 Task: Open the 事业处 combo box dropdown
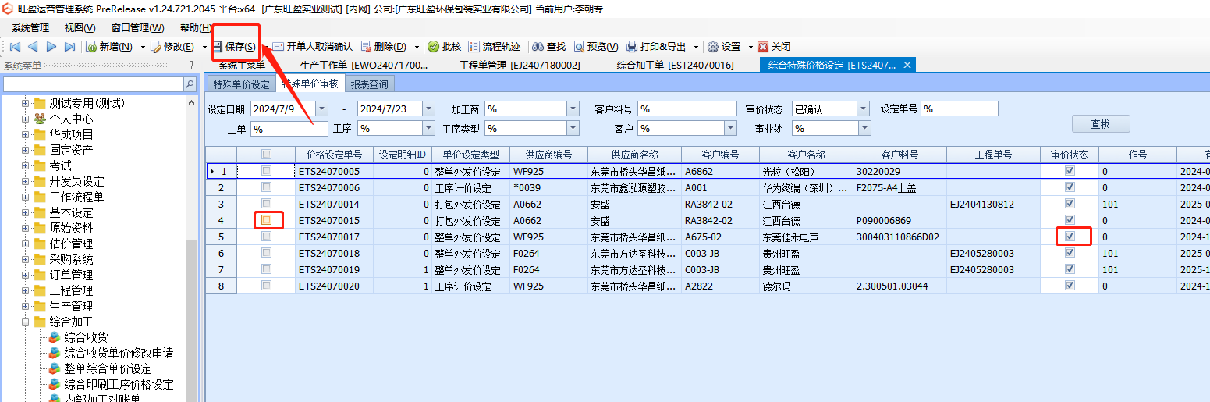point(864,128)
